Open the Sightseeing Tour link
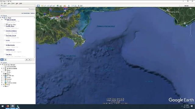The width and height of the screenshot is (195, 109). tap(11, 20)
